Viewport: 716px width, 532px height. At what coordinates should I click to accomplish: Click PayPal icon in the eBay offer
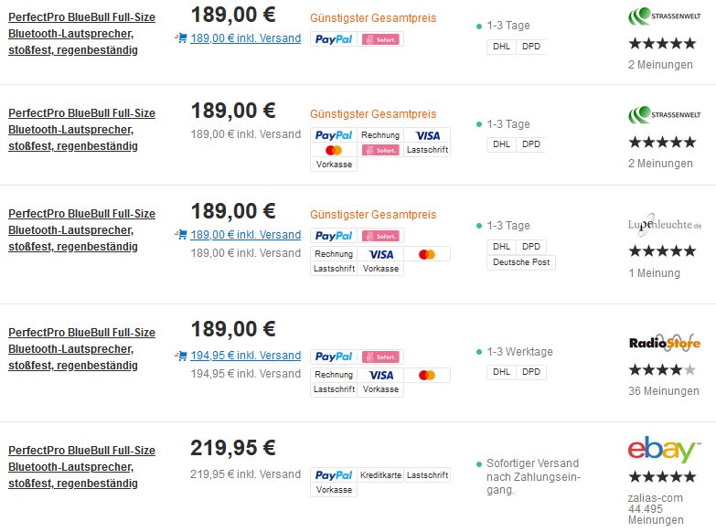pos(334,475)
